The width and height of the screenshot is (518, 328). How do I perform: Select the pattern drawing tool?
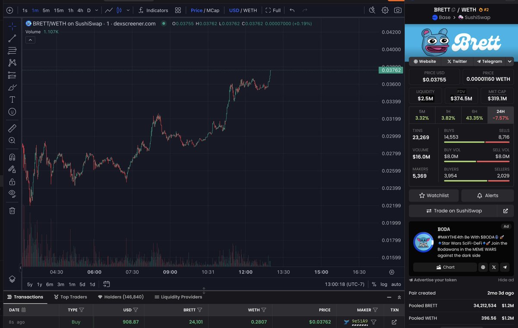pos(12,63)
